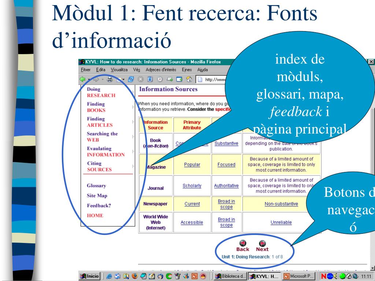
Task: Switch to Biblioteca d... taskbar window
Action: [230, 276]
